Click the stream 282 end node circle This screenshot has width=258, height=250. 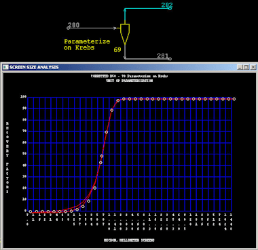pyautogui.click(x=170, y=9)
